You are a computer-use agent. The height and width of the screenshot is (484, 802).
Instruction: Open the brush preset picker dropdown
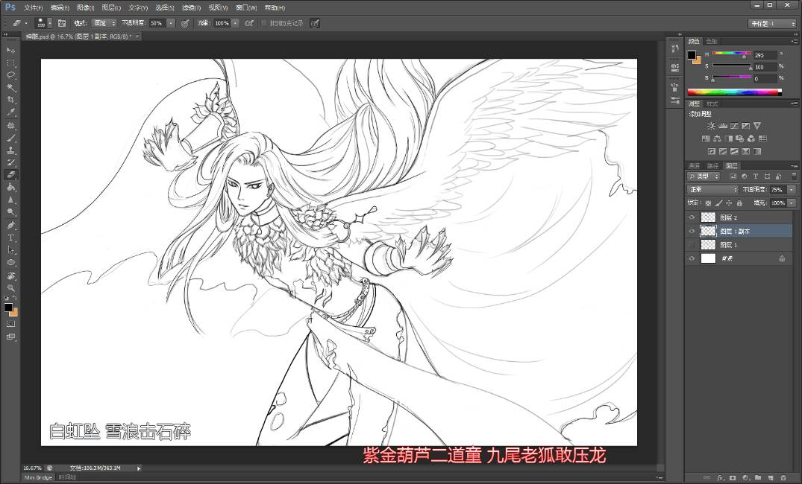coord(50,24)
